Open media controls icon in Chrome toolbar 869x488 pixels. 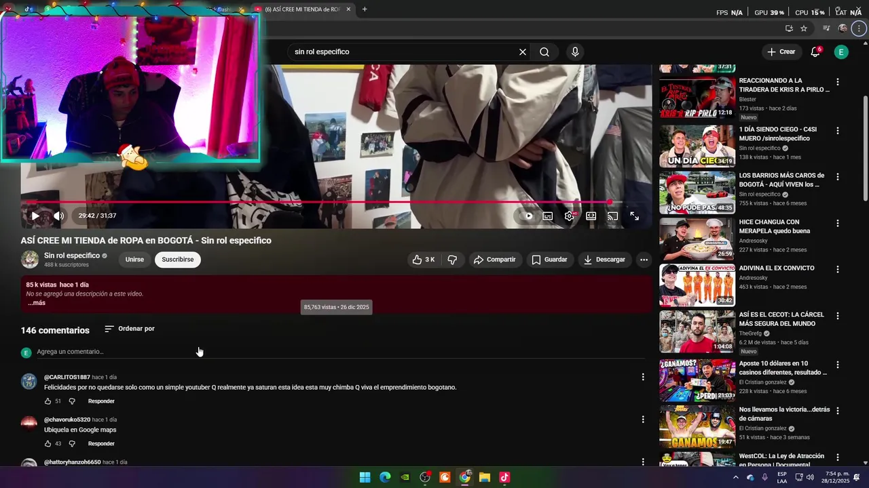pos(826,28)
